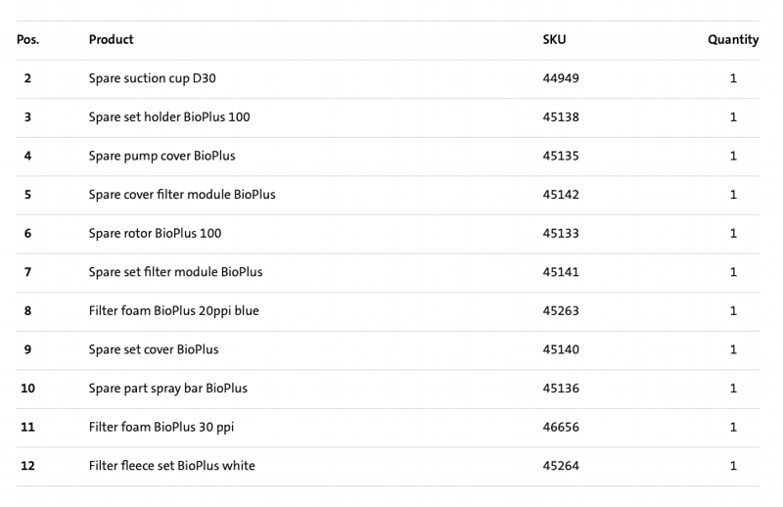This screenshot has height=507, width=783.
Task: Open Spare cover filter module BioPlus
Action: 182,195
